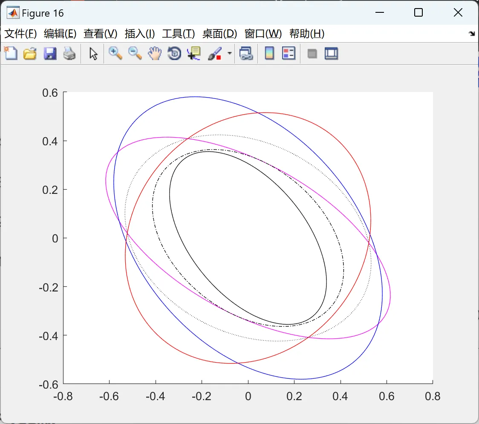Open the 帮助(H) menu
This screenshot has width=479, height=424.
click(307, 34)
